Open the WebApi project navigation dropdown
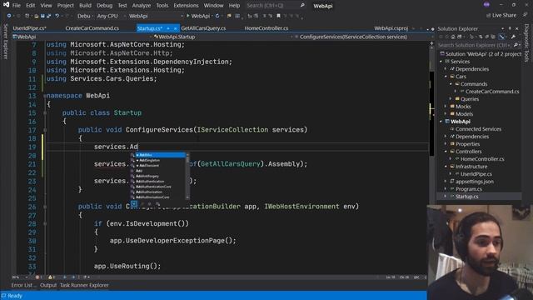Image resolution: width=533 pixels, height=300 pixels. (x=82, y=37)
